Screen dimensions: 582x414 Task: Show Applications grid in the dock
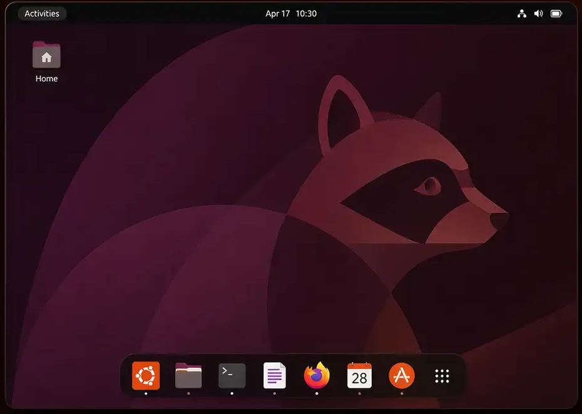coord(442,376)
